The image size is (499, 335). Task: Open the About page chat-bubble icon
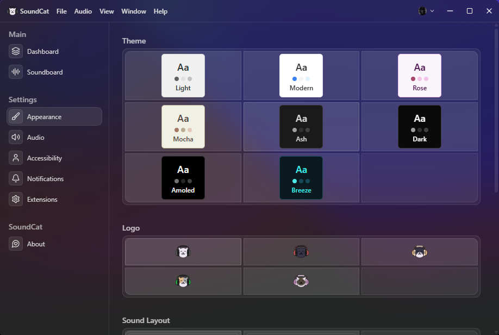(x=16, y=244)
